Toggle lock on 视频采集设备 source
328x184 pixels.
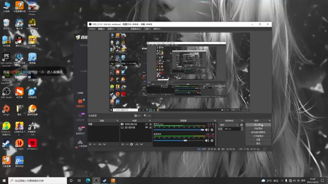[x=150, y=124]
